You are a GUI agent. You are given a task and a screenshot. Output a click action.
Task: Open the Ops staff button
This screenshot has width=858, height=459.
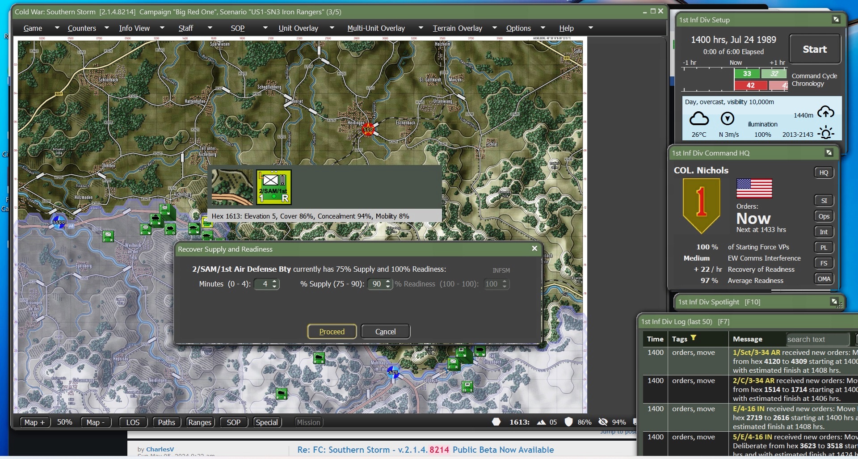[x=824, y=216]
